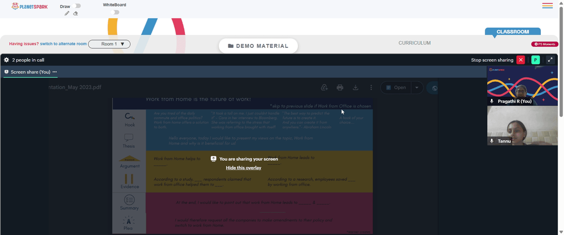564x235 pixels.
Task: Expand the call to fullscreen
Action: [550, 60]
